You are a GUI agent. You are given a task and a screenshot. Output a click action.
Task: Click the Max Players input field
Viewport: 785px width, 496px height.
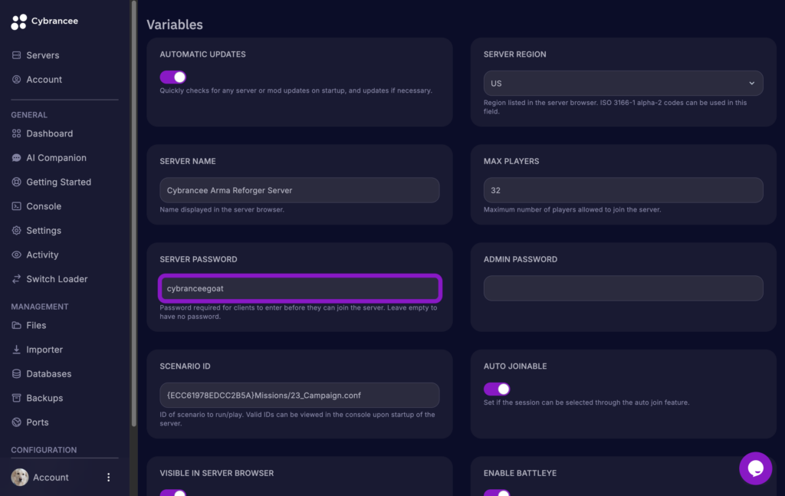(623, 190)
